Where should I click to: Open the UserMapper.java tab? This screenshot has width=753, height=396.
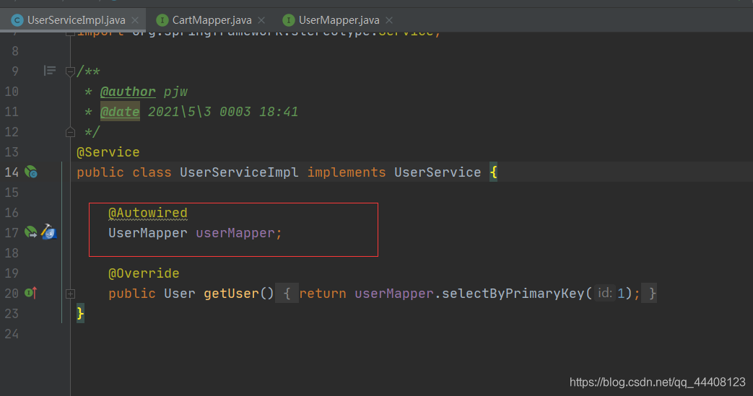(x=339, y=20)
